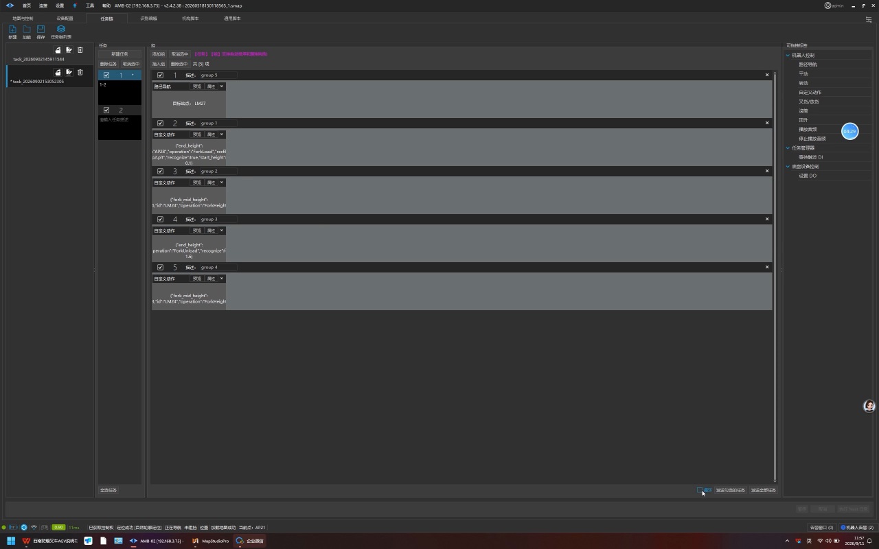Click the app logo in the title bar
The width and height of the screenshot is (879, 549).
click(10, 5)
